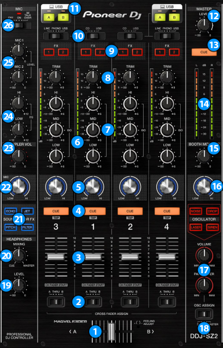This screenshot has height=348, width=223.
Task: Click the NOISE oscillator pad
Action: pyautogui.click(x=196, y=211)
